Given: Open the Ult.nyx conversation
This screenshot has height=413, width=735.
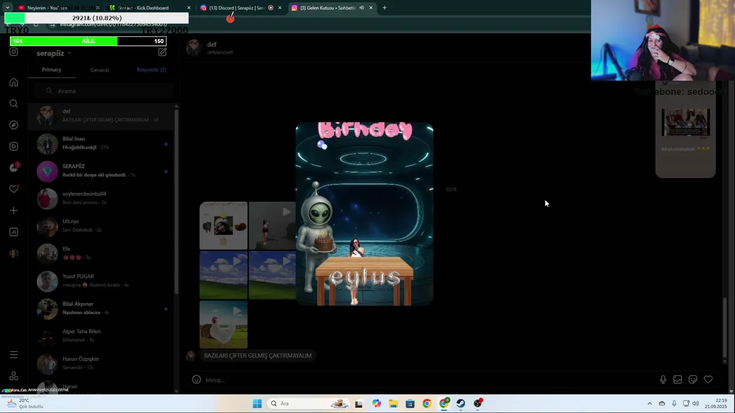Looking at the screenshot, I should pyautogui.click(x=102, y=226).
